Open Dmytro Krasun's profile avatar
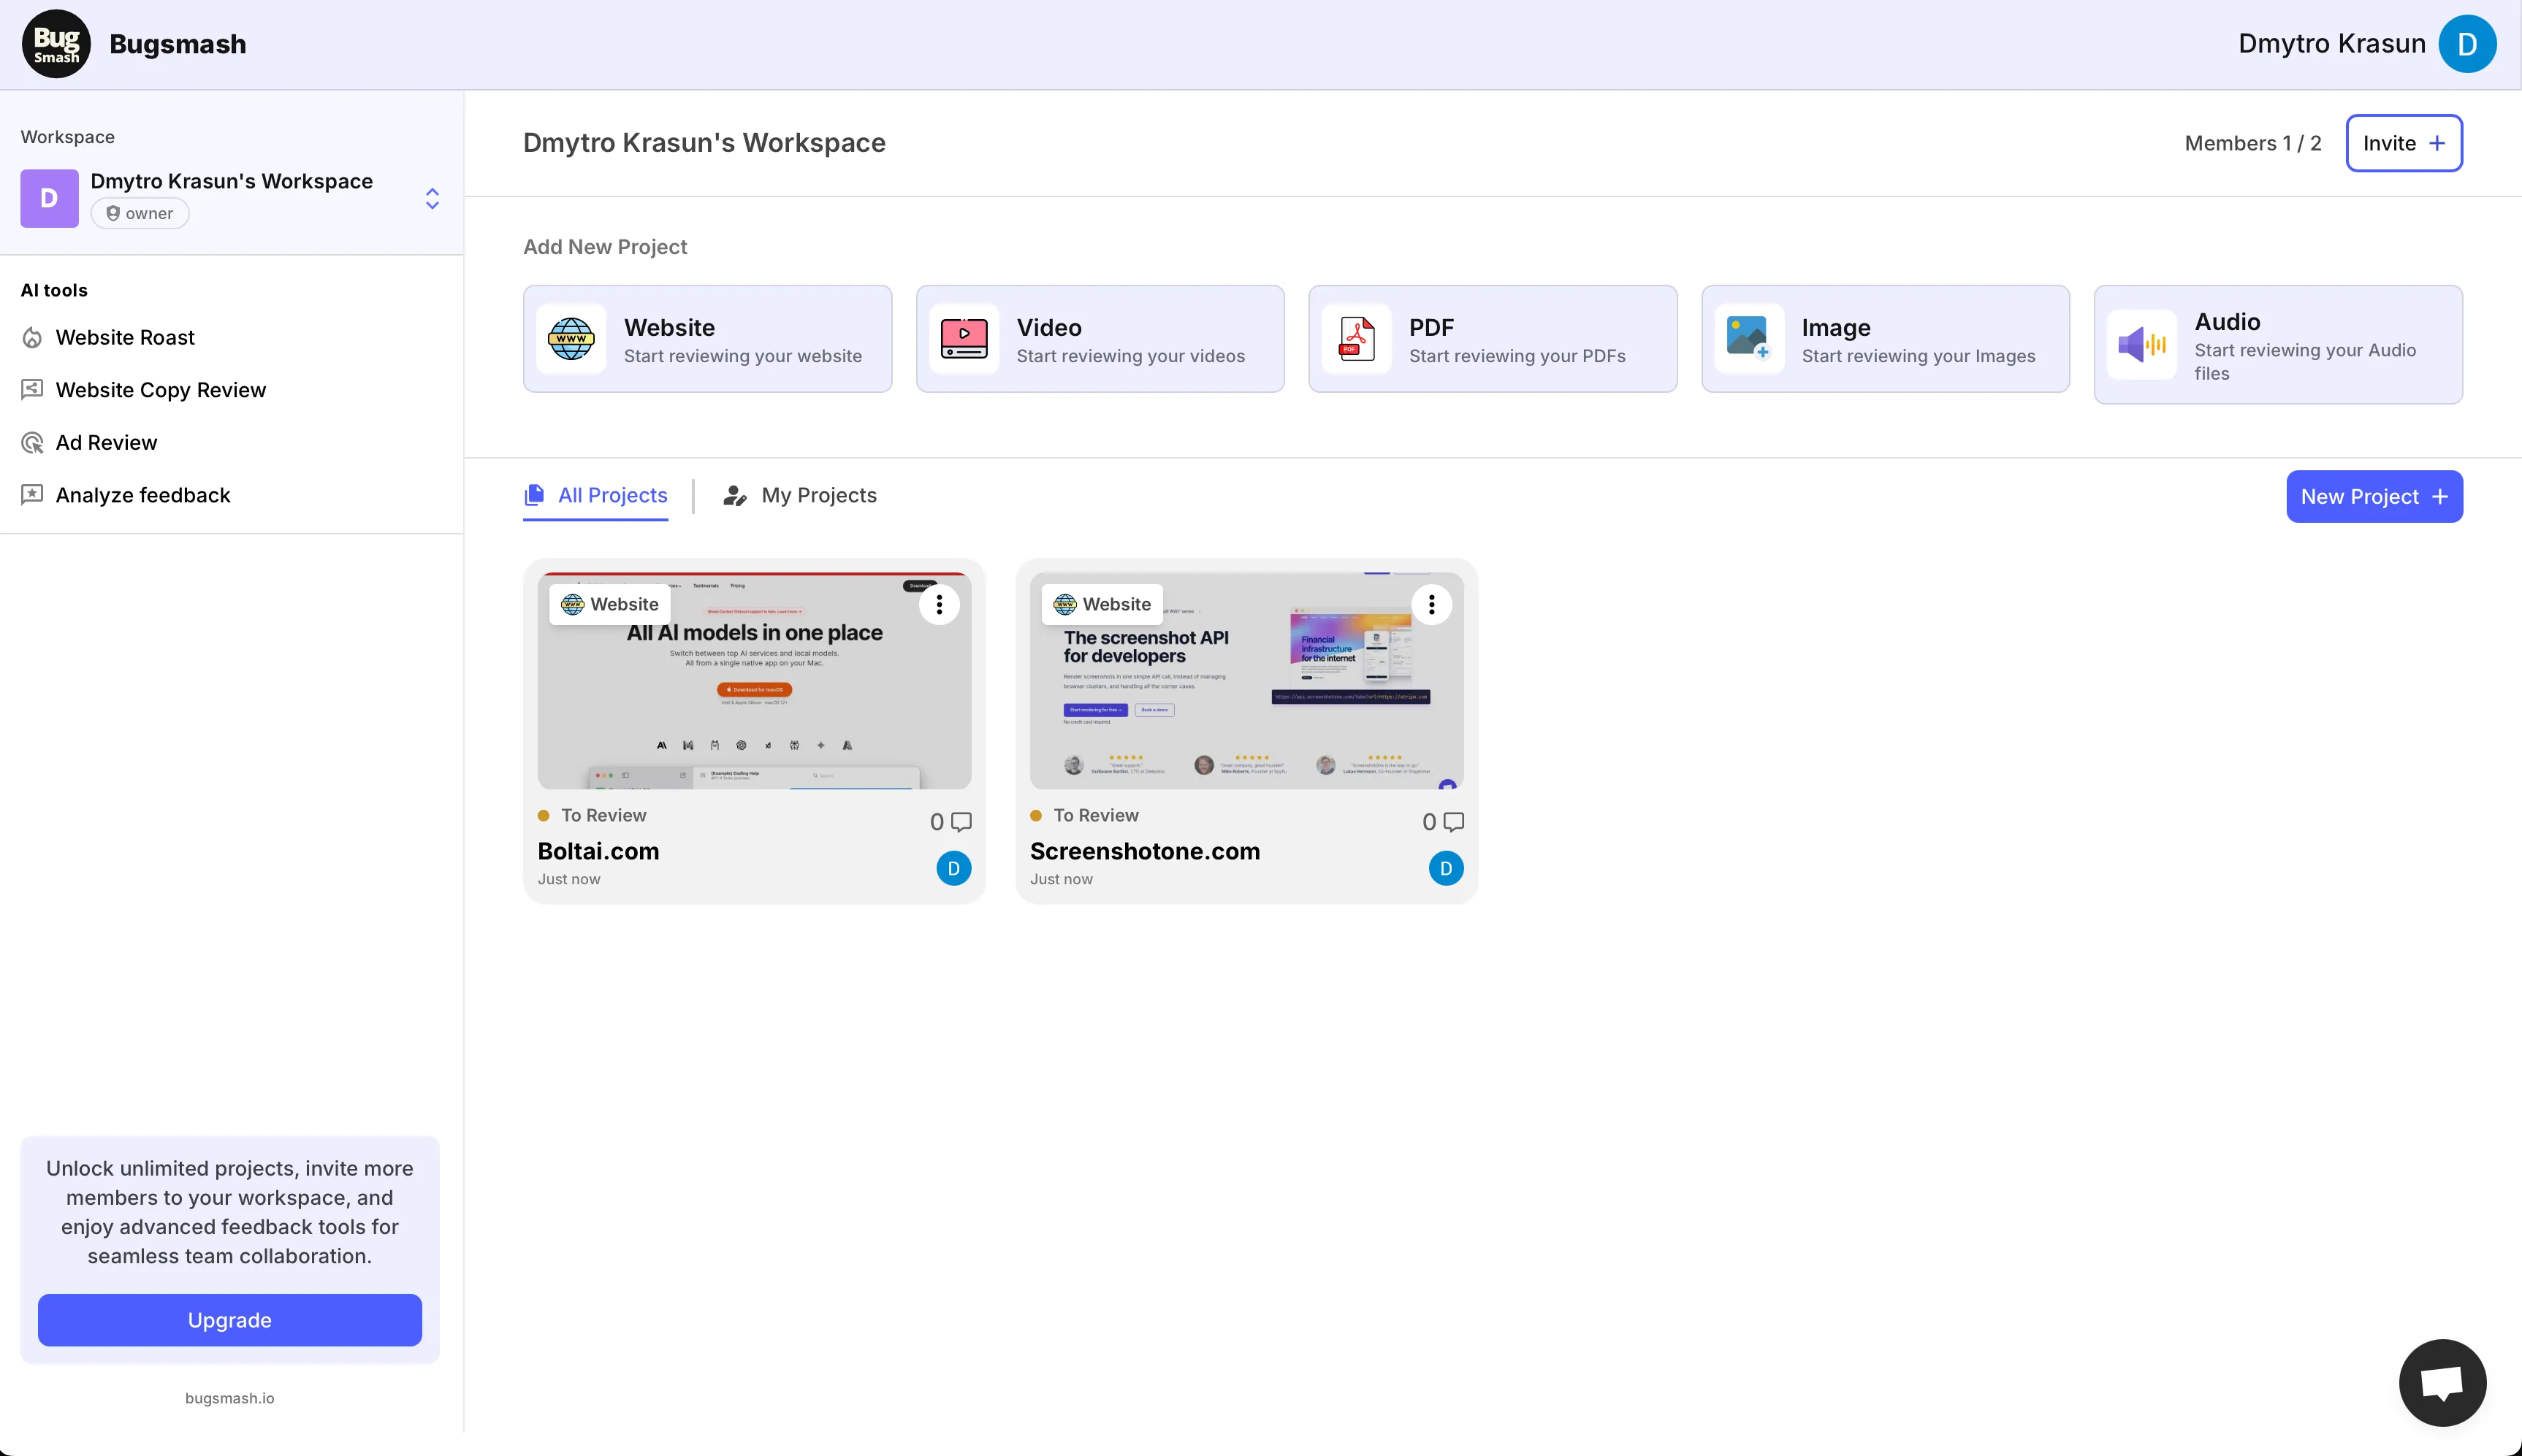2522x1456 pixels. (2466, 43)
